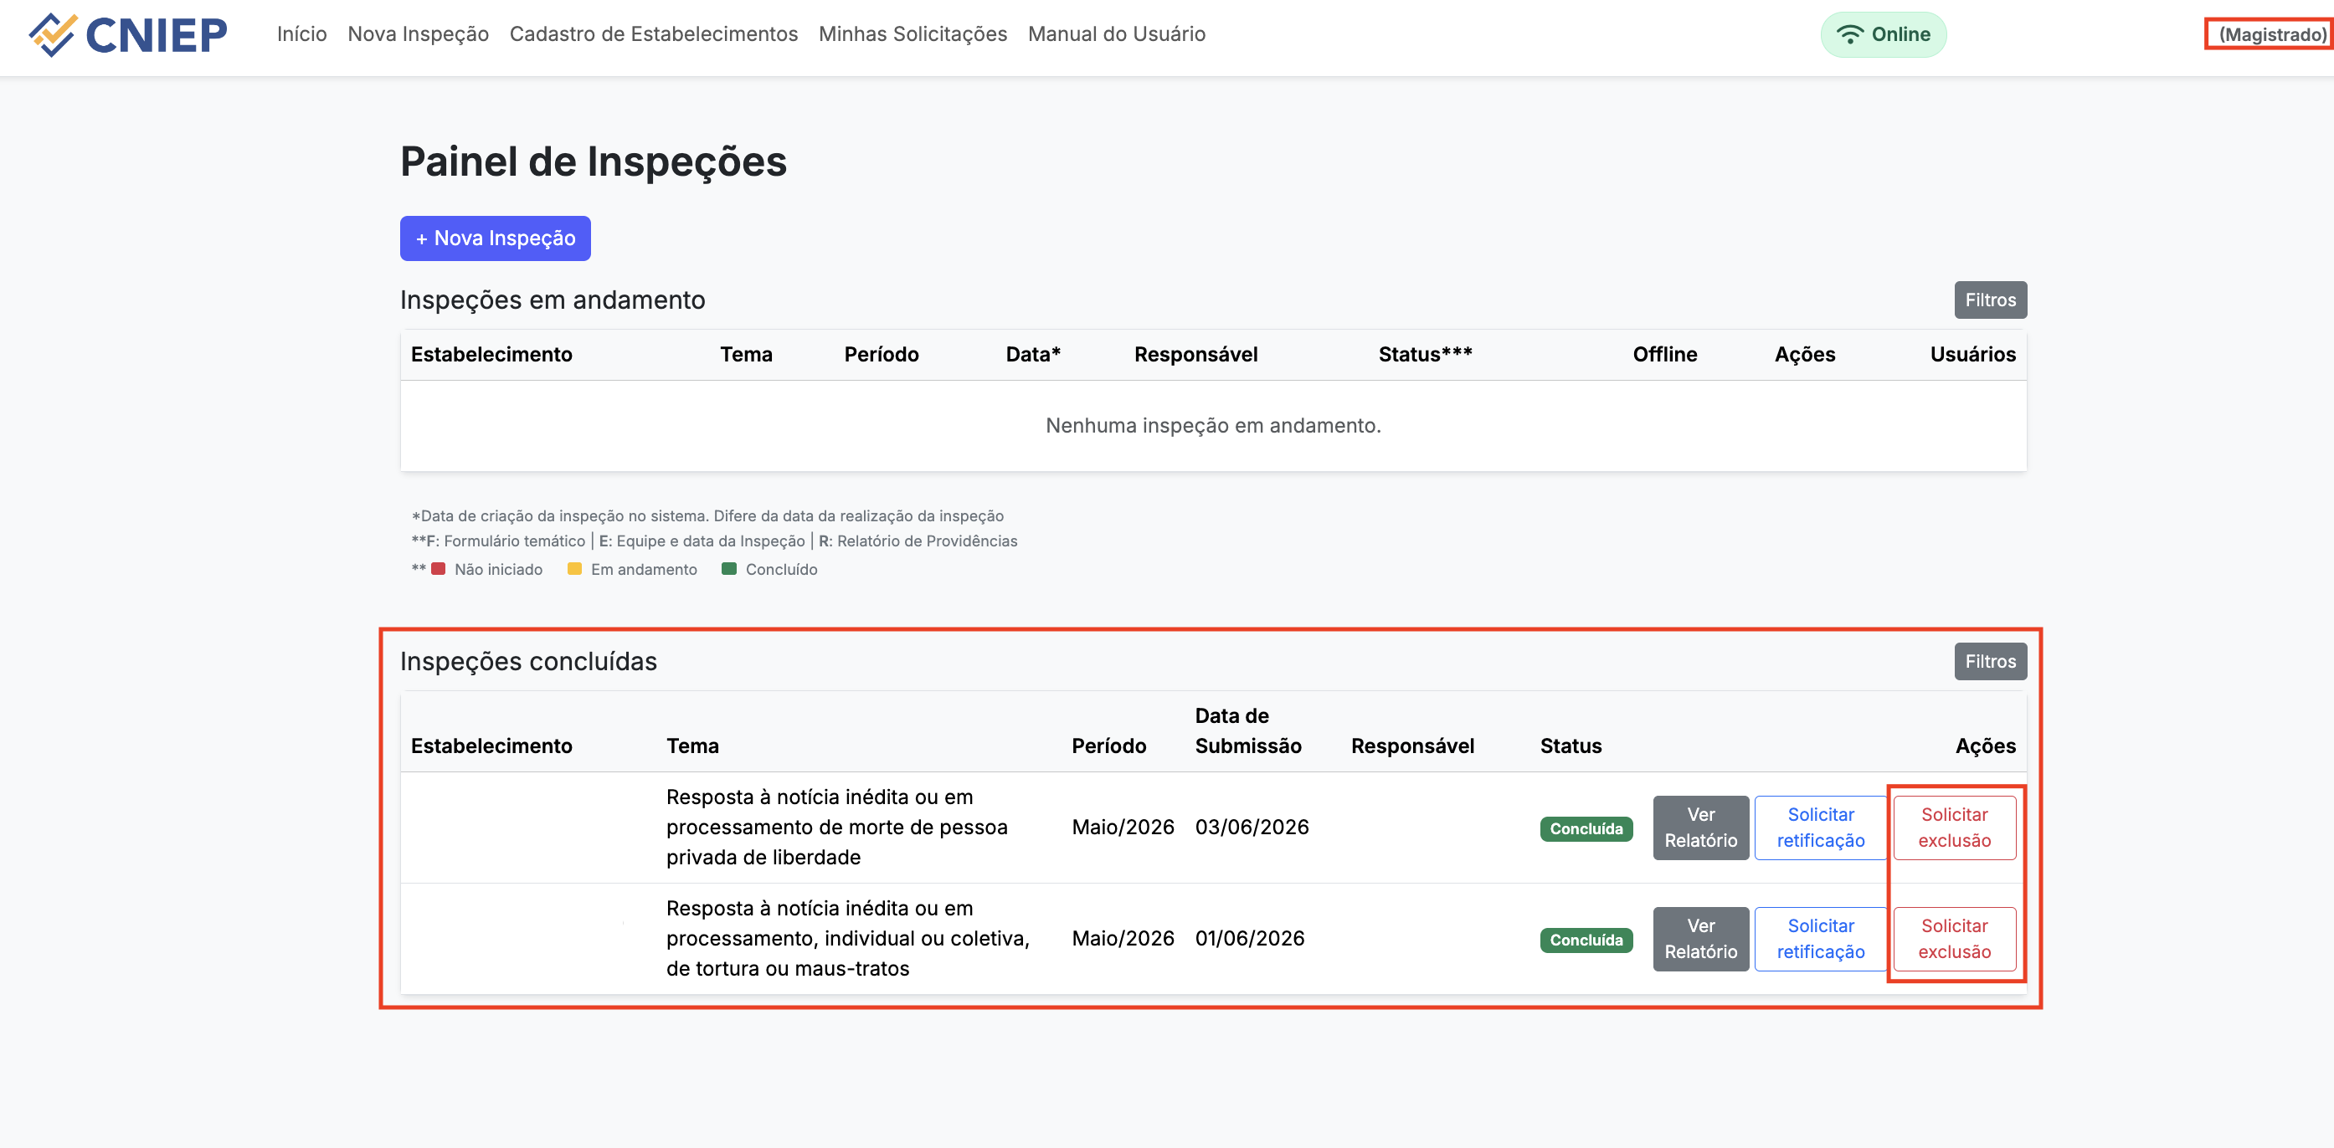
Task: Click the Online status pill
Action: coord(1883,34)
